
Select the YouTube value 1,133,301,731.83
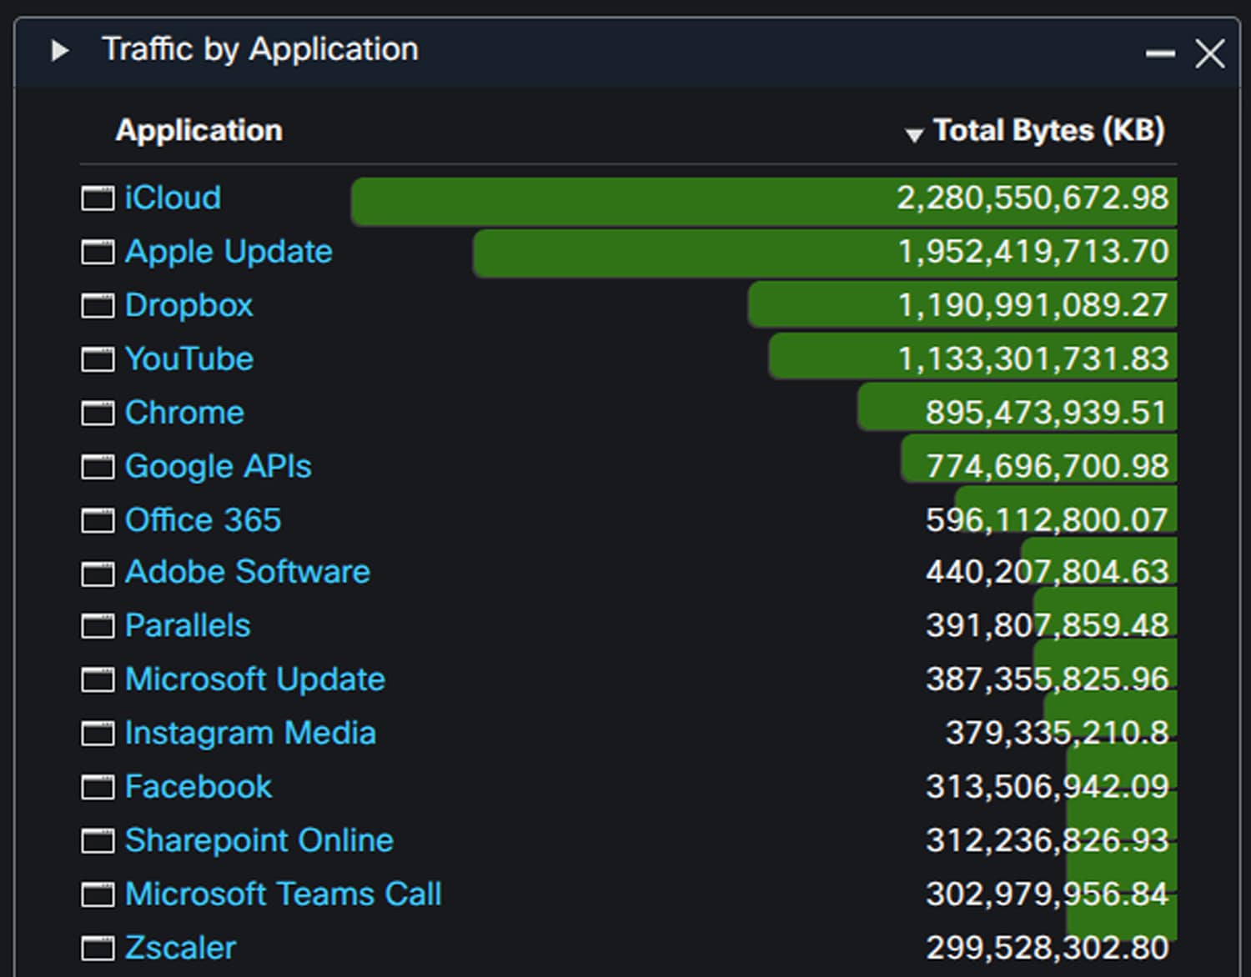pyautogui.click(x=1033, y=359)
